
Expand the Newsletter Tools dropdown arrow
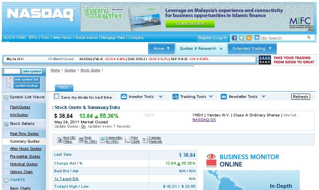click(263, 96)
